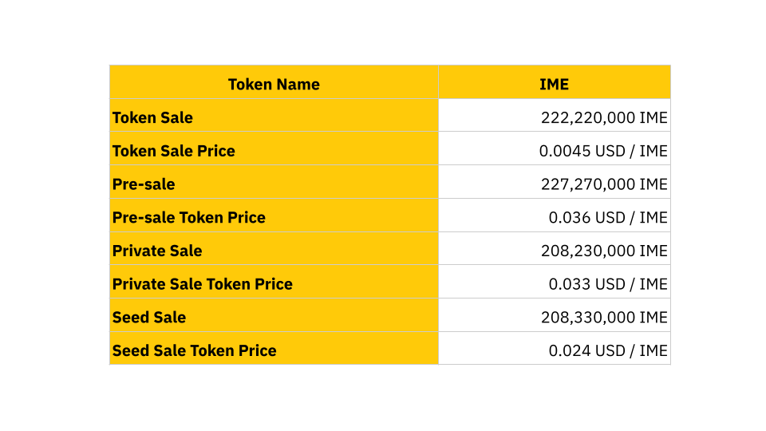Viewport: 766px width, 431px height.
Task: Select the 0.0045 USD / IME cell
Action: (603, 151)
